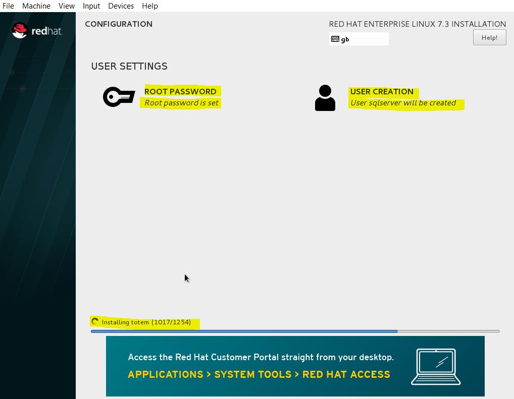Click 'Installing totem (1017/1254)' status
The height and width of the screenshot is (399, 514).
click(x=146, y=322)
